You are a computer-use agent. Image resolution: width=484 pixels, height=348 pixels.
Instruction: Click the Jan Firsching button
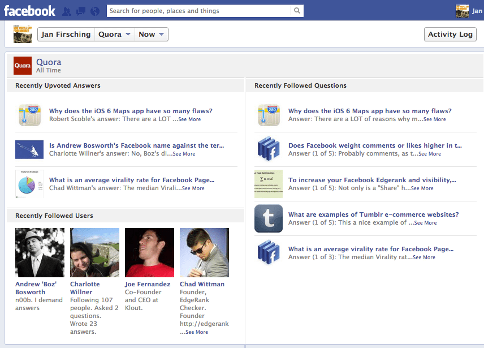[x=66, y=35]
